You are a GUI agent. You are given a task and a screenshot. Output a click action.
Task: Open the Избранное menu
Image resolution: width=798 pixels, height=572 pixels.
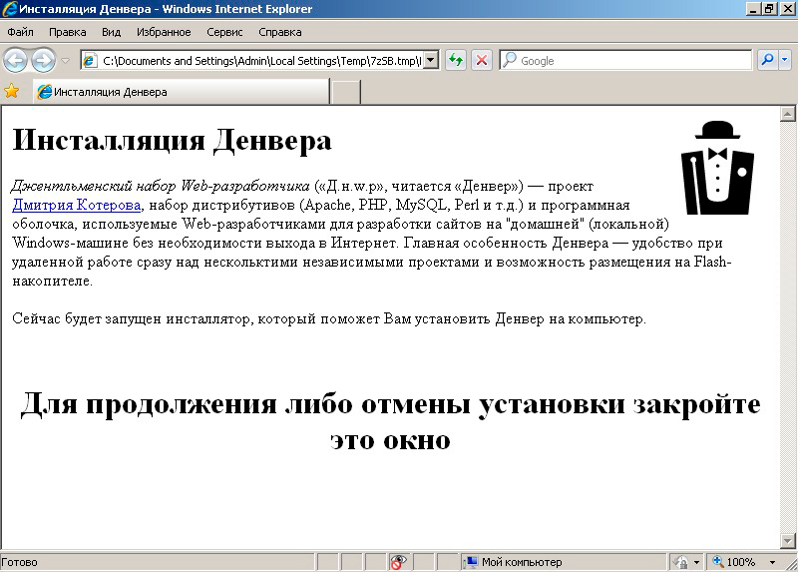(164, 32)
